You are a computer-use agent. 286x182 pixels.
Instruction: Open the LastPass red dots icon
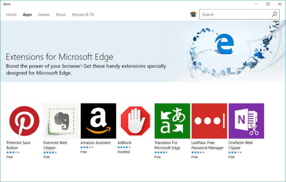click(209, 121)
